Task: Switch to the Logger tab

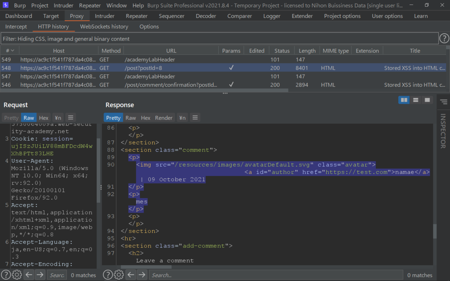Action: coord(272,16)
